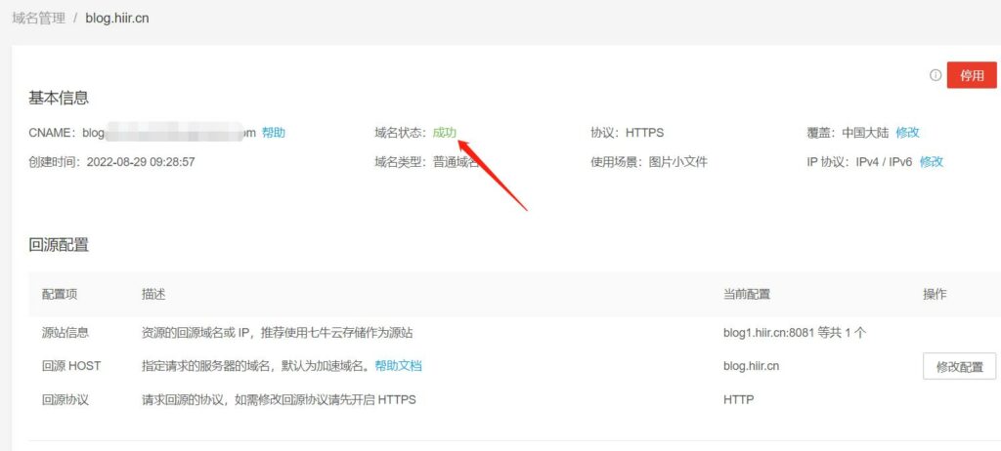Click the red 停用 button
The height and width of the screenshot is (451, 1001).
click(972, 75)
